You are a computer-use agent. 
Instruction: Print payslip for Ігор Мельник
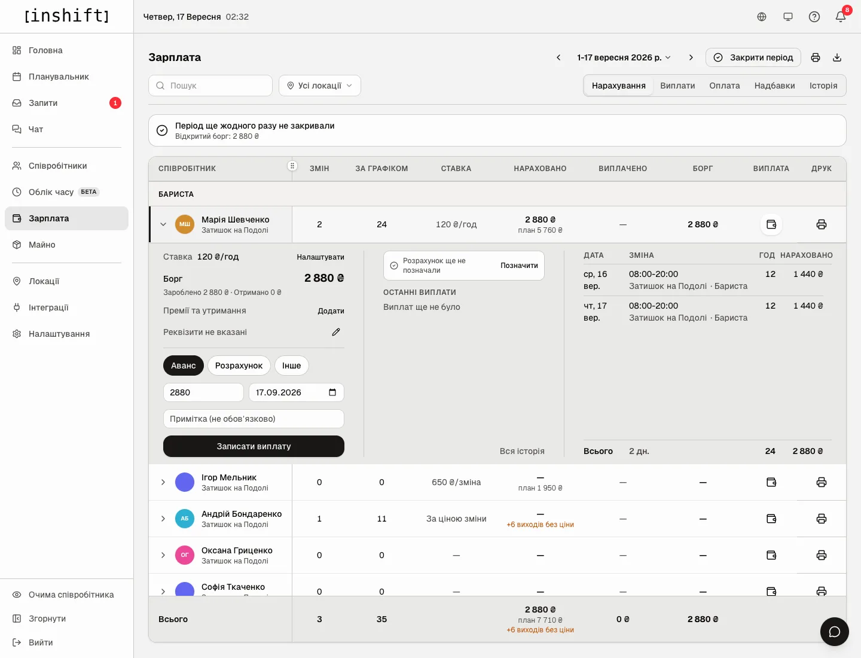pyautogui.click(x=822, y=482)
